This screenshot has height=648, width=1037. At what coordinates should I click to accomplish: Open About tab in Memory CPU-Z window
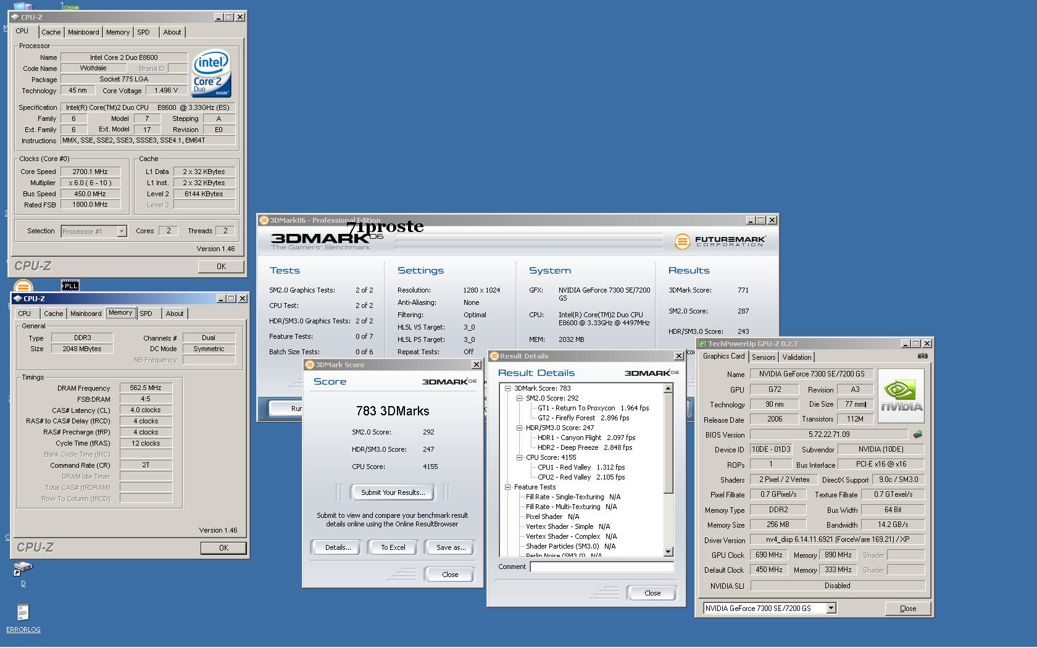[x=175, y=314]
